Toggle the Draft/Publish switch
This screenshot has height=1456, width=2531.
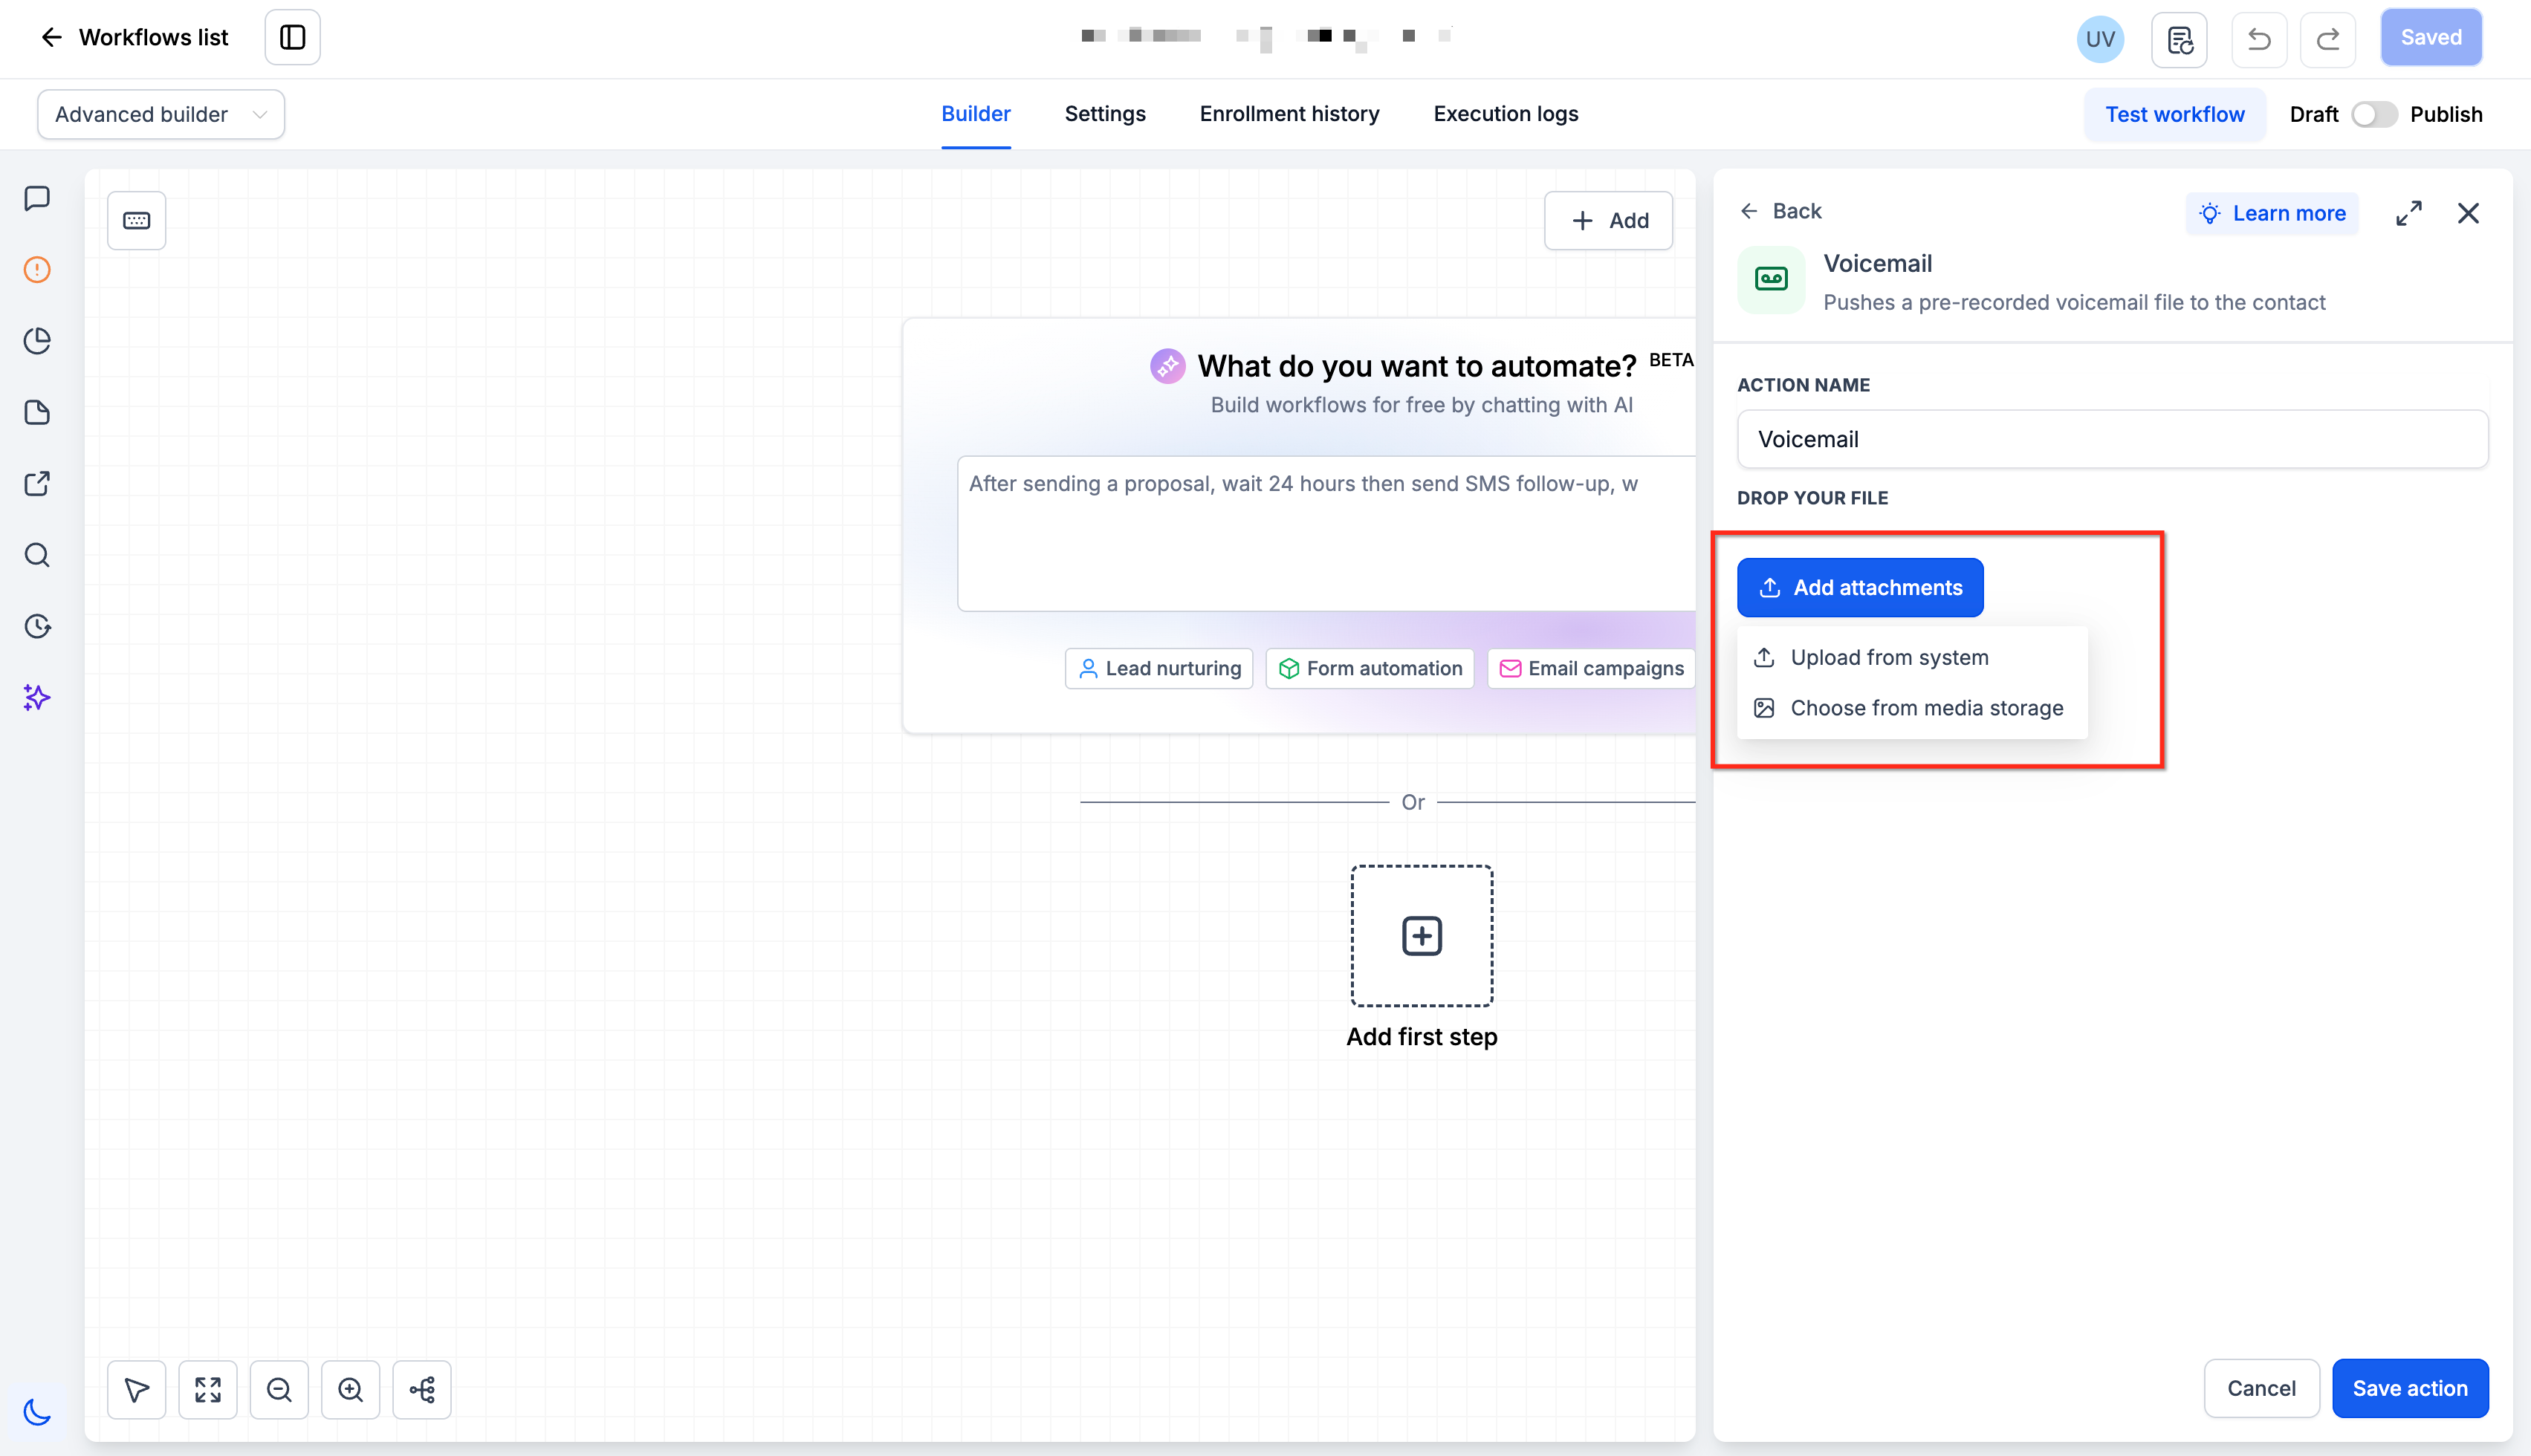click(2373, 114)
